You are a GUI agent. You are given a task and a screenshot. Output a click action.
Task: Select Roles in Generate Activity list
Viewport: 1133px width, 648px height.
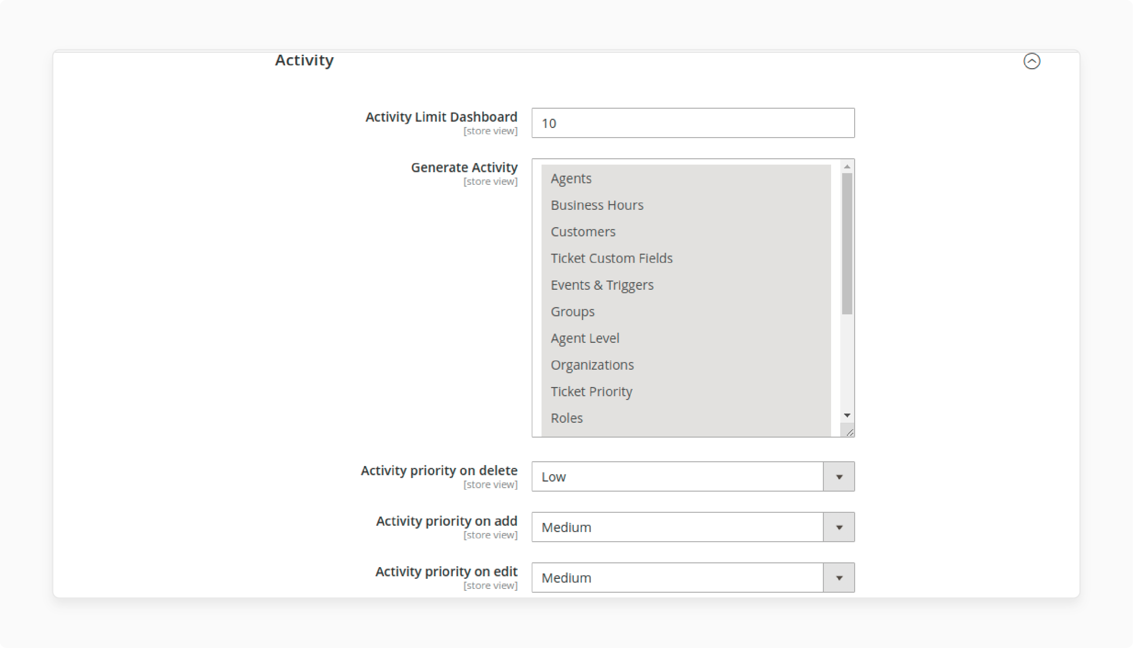(x=686, y=418)
